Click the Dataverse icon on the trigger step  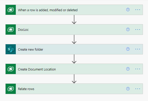coord(11,10)
